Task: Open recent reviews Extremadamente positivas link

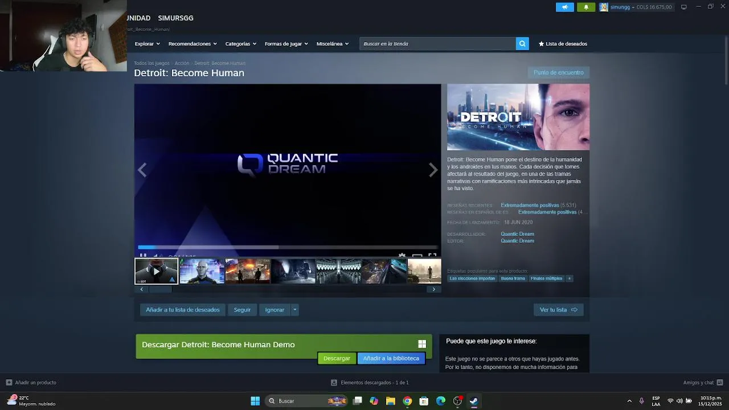Action: tap(530, 205)
